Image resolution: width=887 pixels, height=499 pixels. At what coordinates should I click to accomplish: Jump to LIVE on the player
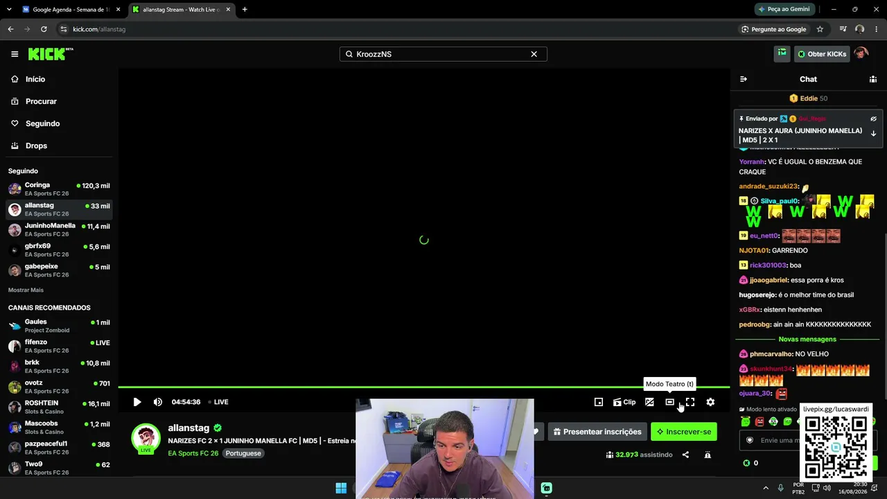pos(218,402)
